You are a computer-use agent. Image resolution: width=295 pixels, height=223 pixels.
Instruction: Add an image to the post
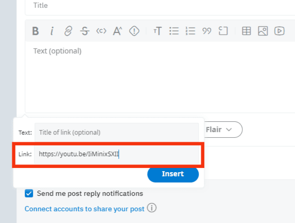click(x=263, y=31)
